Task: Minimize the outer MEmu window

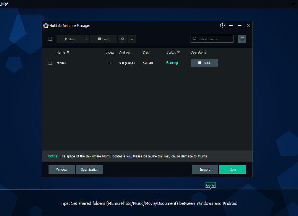Action: (294, 4)
